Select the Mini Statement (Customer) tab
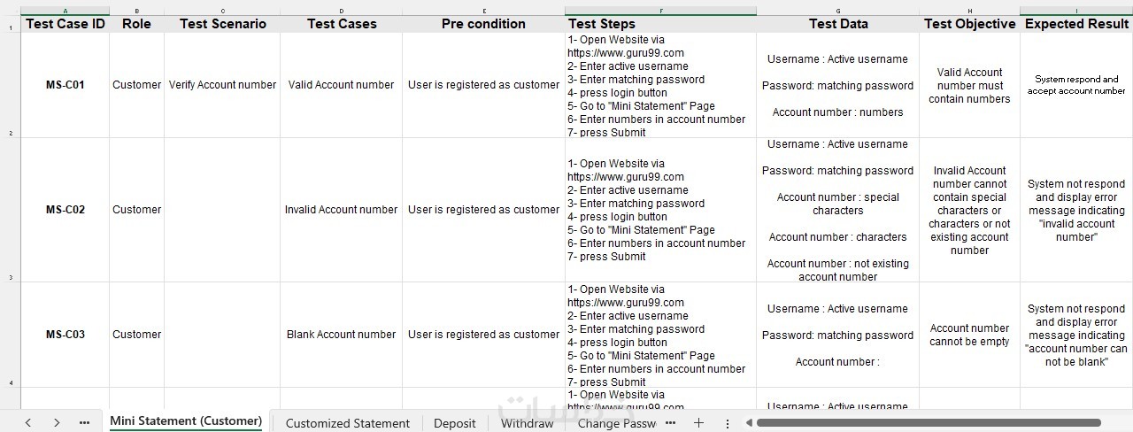1133x432 pixels. coord(186,421)
